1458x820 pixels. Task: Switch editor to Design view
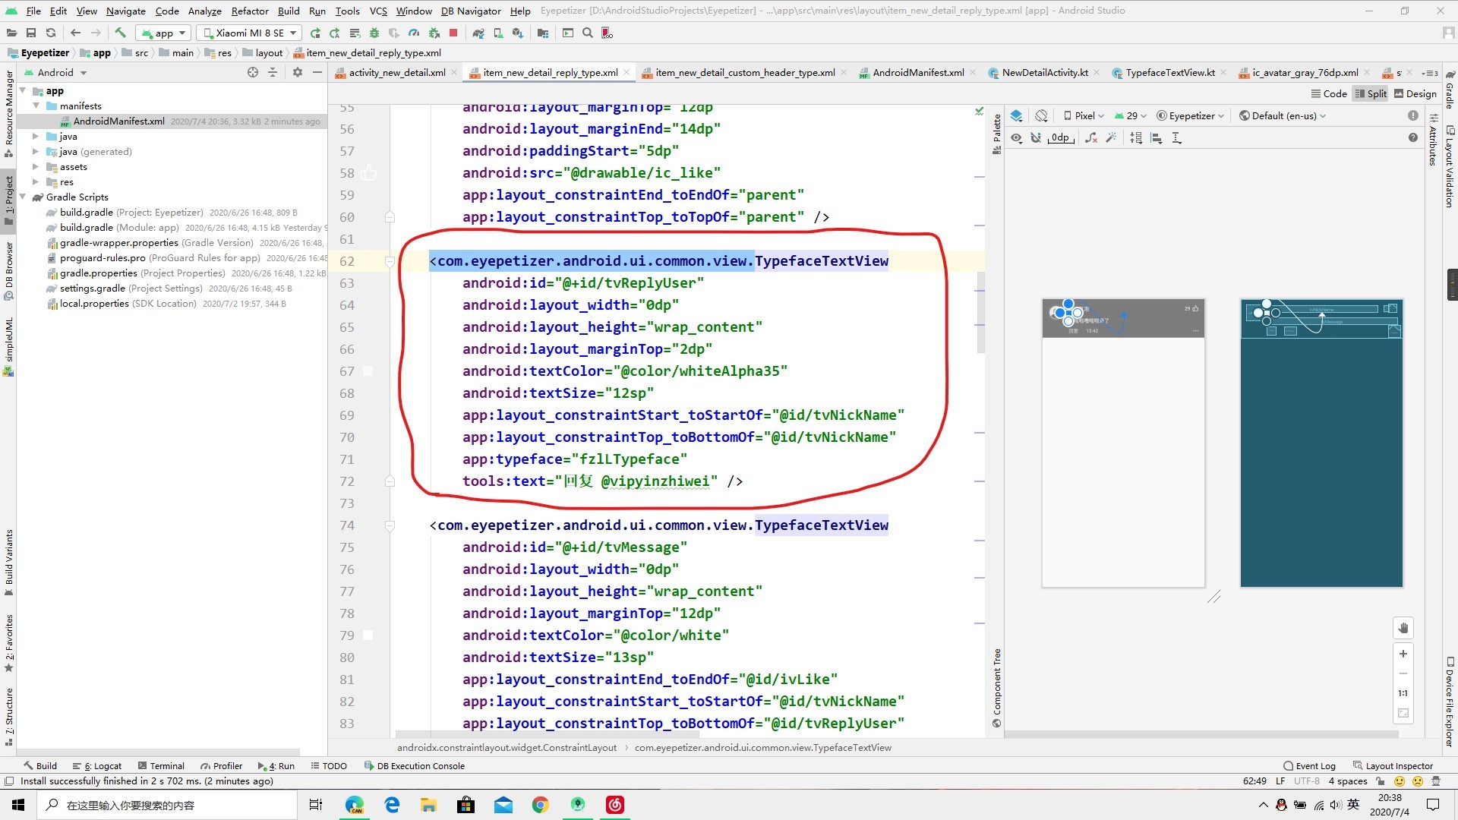(1415, 94)
